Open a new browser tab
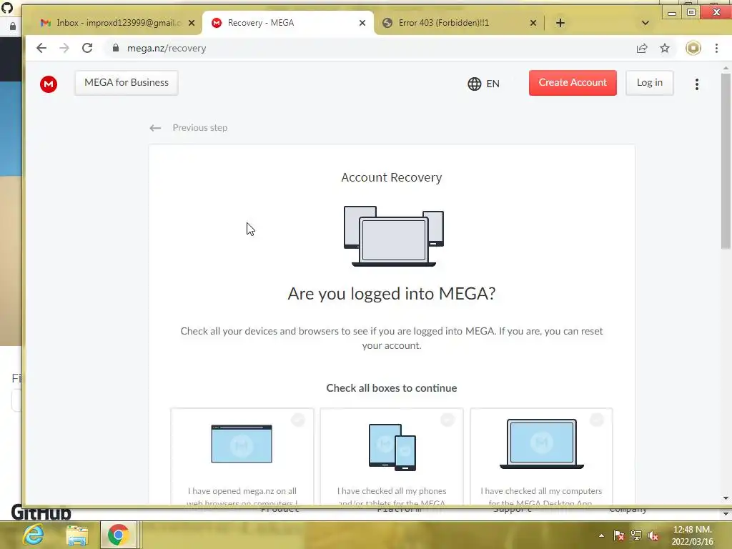Viewport: 732px width, 549px height. pyautogui.click(x=560, y=23)
